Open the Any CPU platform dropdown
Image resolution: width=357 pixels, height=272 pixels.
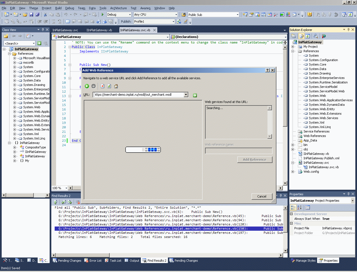point(176,15)
